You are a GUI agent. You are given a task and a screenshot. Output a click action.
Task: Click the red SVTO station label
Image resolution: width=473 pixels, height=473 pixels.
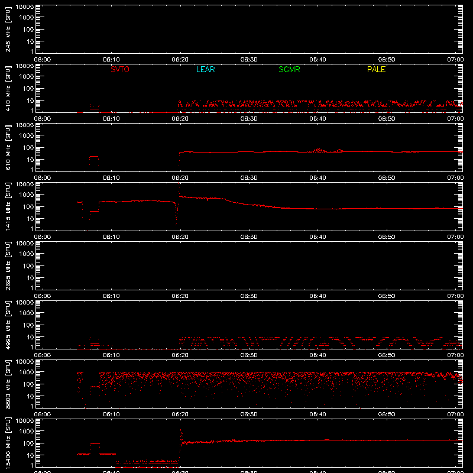pyautogui.click(x=120, y=69)
